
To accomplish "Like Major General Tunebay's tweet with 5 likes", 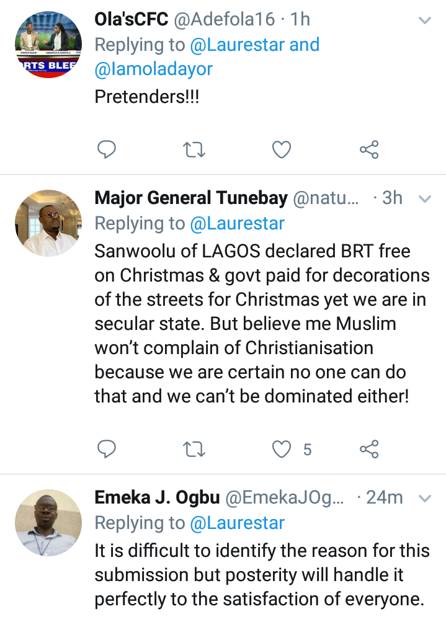I will click(282, 449).
